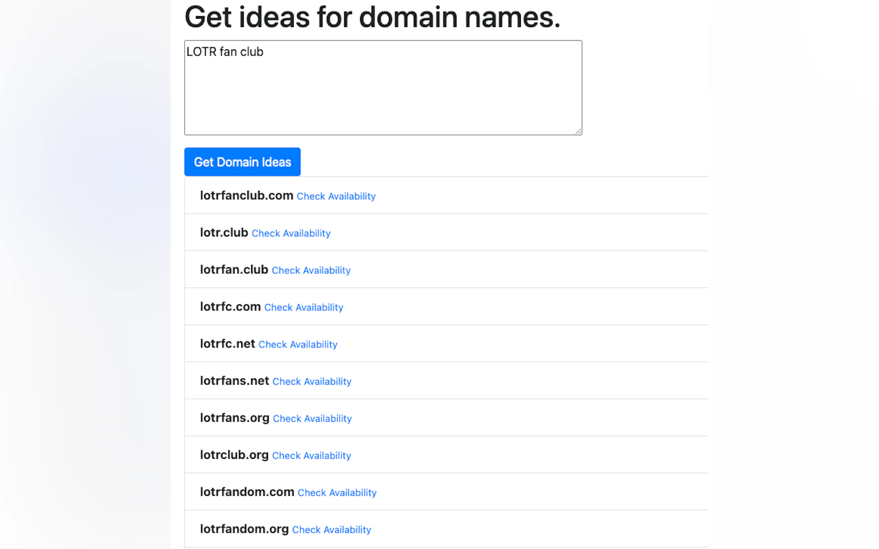Check availability for lotrfans.org
This screenshot has height=549, width=879.
click(x=312, y=419)
